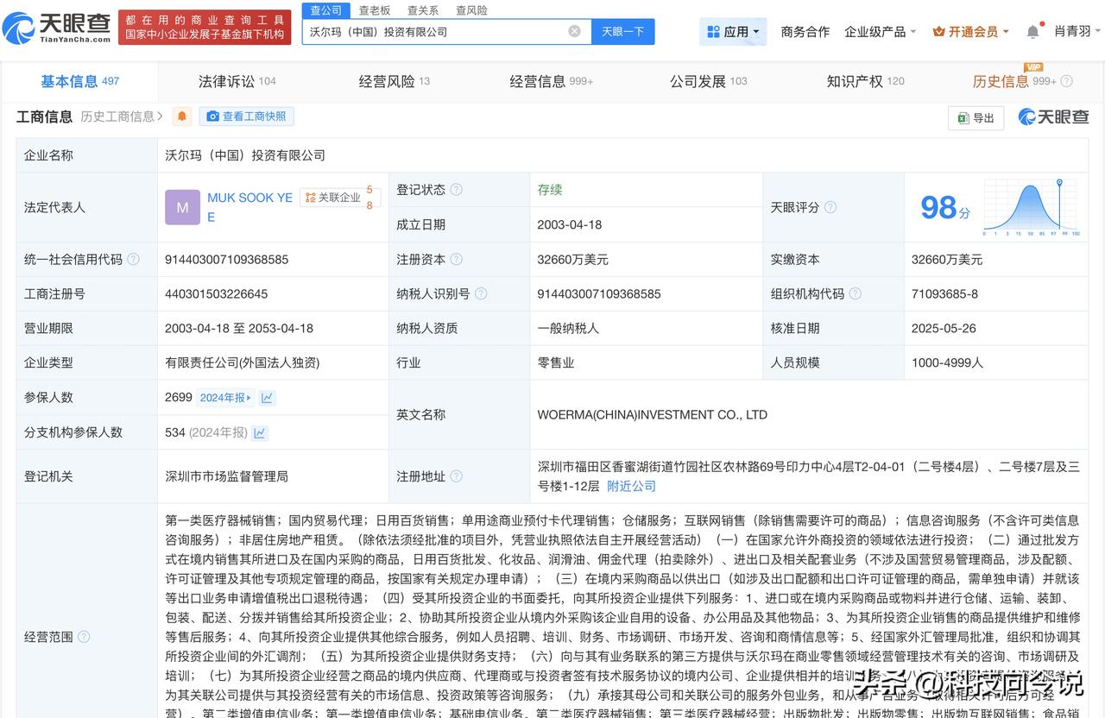Clear the search box with the X icon
This screenshot has height=718, width=1105.
tap(574, 31)
